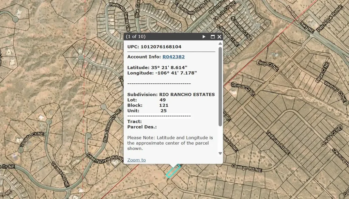Click the Zoom to link
The height and width of the screenshot is (199, 349).
click(x=136, y=160)
